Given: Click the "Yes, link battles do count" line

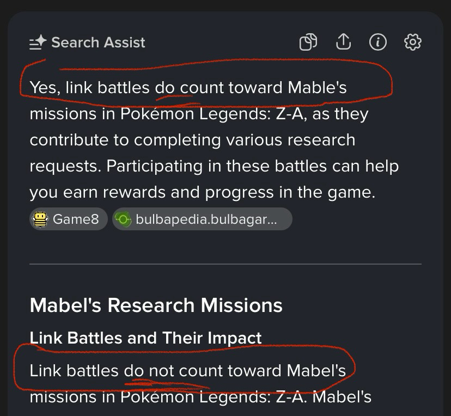Looking at the screenshot, I should pos(188,87).
